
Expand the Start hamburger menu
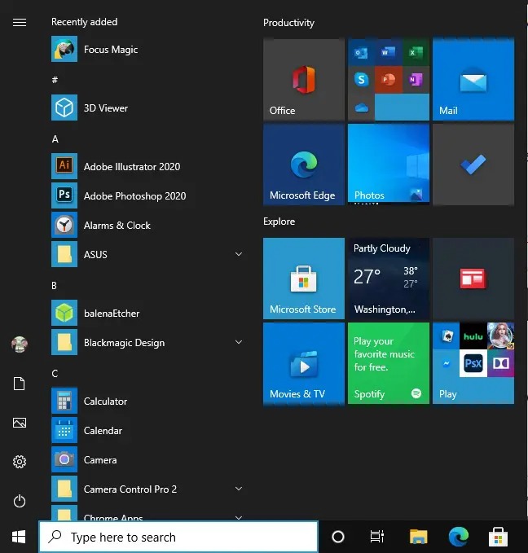20,22
